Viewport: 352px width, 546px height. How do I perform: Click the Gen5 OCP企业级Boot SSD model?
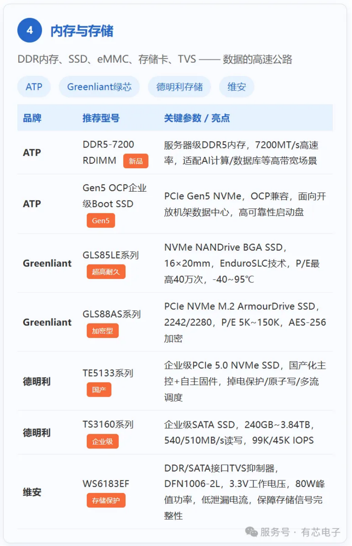pos(115,196)
